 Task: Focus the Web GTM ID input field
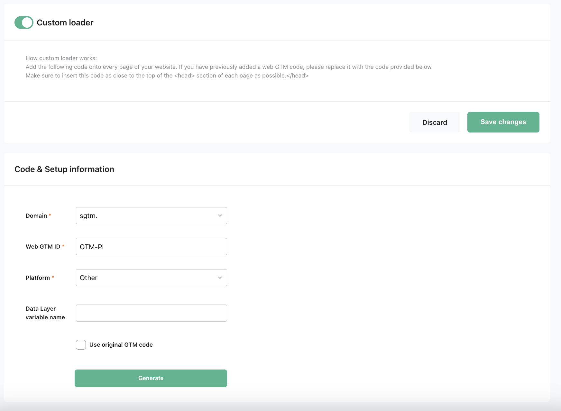pos(152,247)
